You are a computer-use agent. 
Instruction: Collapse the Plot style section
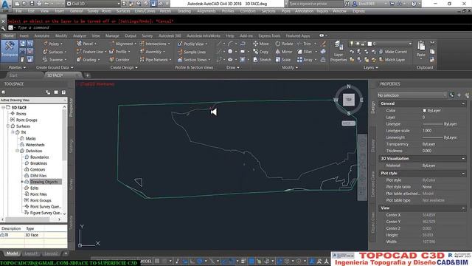[463, 174]
